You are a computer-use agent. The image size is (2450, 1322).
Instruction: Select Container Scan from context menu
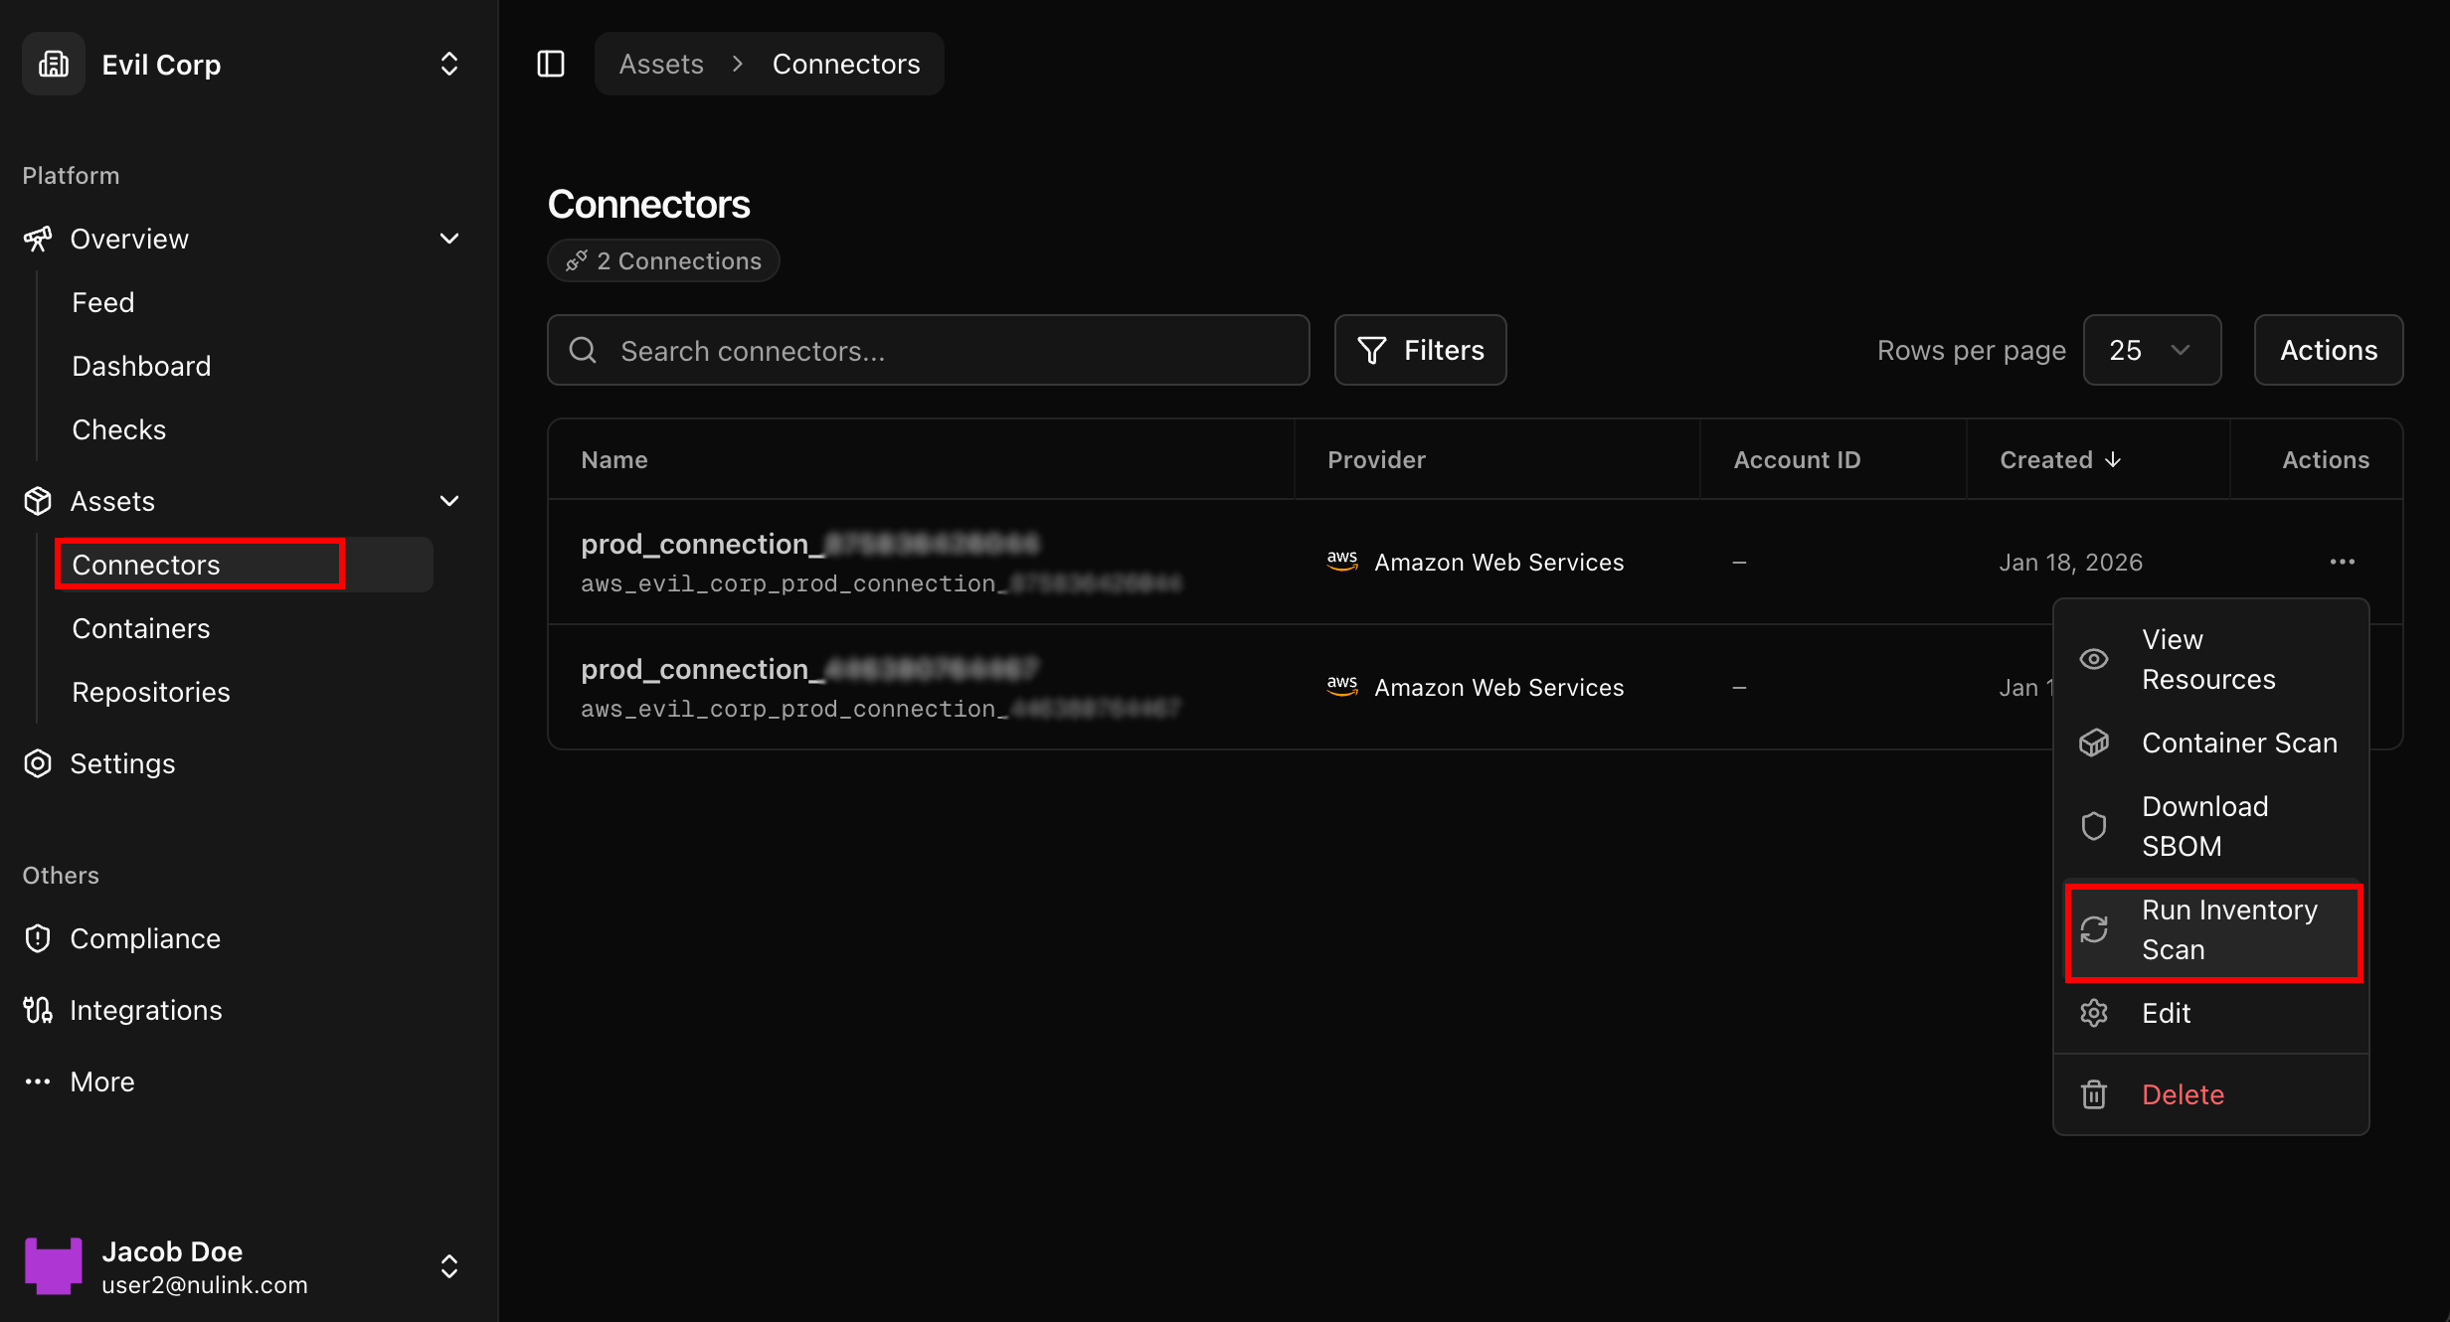(2238, 744)
